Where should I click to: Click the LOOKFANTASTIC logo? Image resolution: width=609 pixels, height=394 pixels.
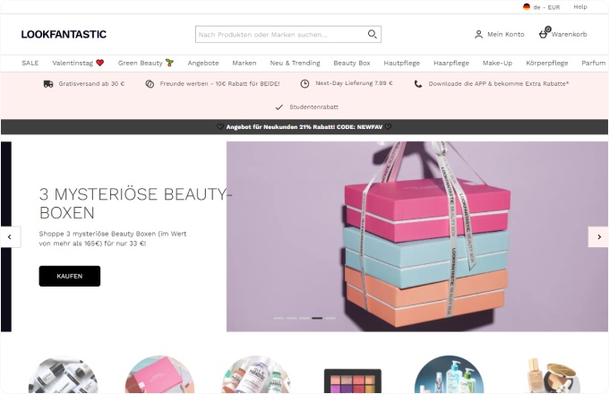click(x=64, y=35)
